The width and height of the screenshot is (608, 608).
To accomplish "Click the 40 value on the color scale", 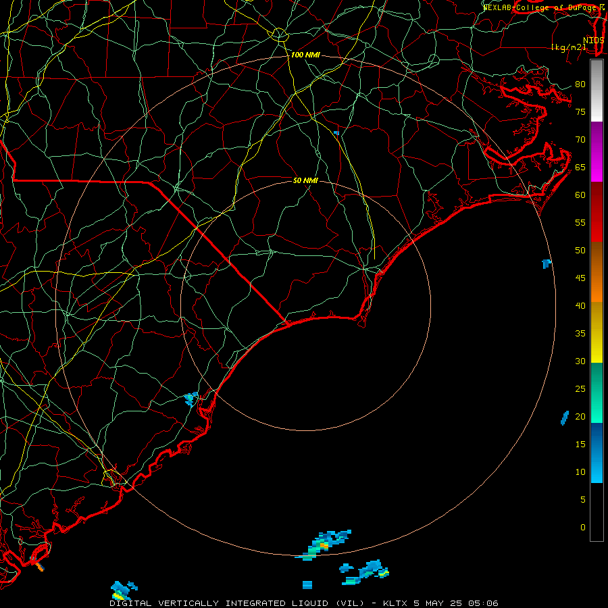I will pos(580,305).
